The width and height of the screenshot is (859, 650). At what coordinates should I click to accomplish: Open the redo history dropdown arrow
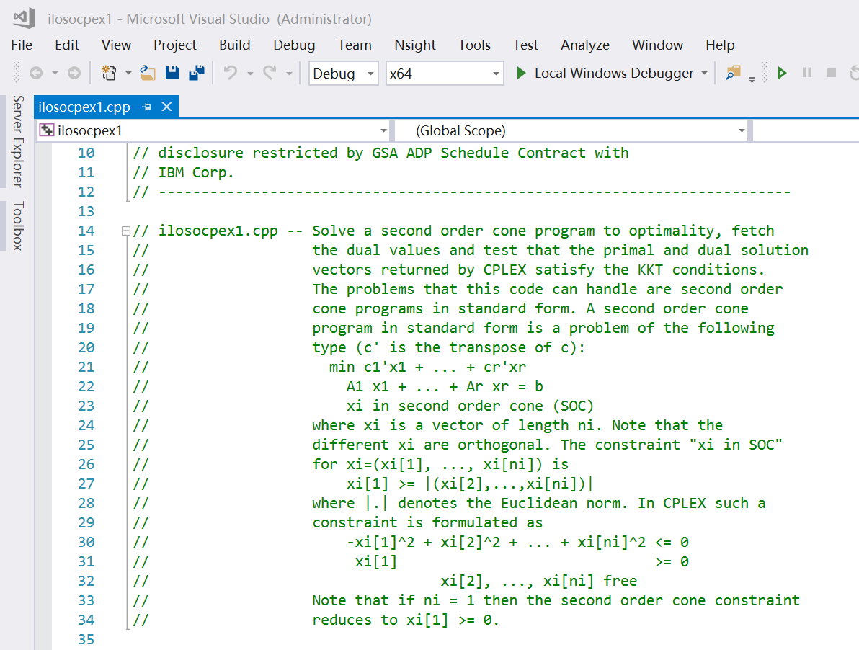[289, 73]
